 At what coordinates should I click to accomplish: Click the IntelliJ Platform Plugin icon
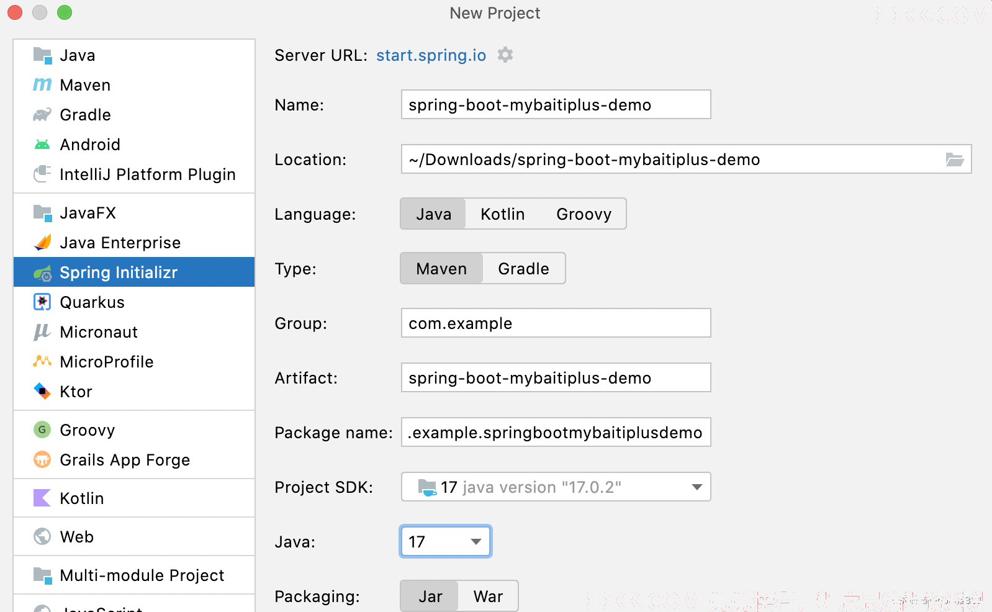[42, 174]
